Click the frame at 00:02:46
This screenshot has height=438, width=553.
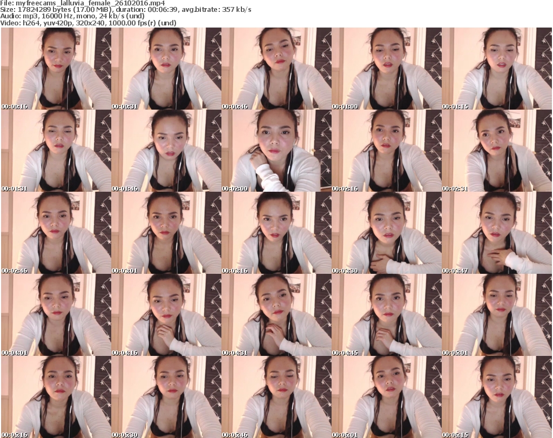(56, 232)
